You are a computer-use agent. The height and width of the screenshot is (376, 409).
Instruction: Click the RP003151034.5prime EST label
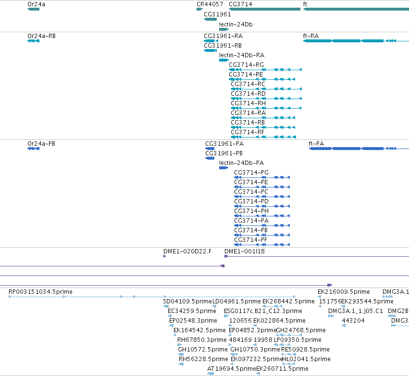[40, 292]
